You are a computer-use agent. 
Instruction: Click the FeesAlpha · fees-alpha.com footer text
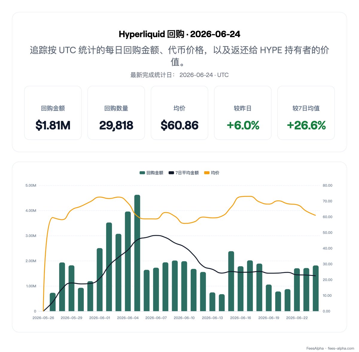click(330, 348)
